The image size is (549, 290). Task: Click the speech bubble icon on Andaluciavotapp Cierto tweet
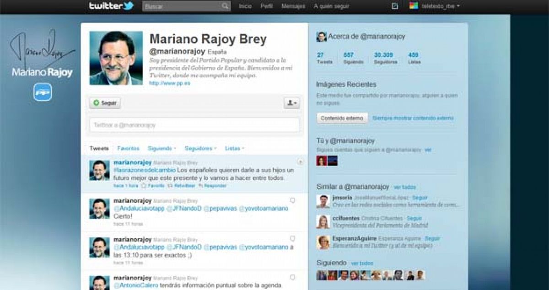click(293, 200)
